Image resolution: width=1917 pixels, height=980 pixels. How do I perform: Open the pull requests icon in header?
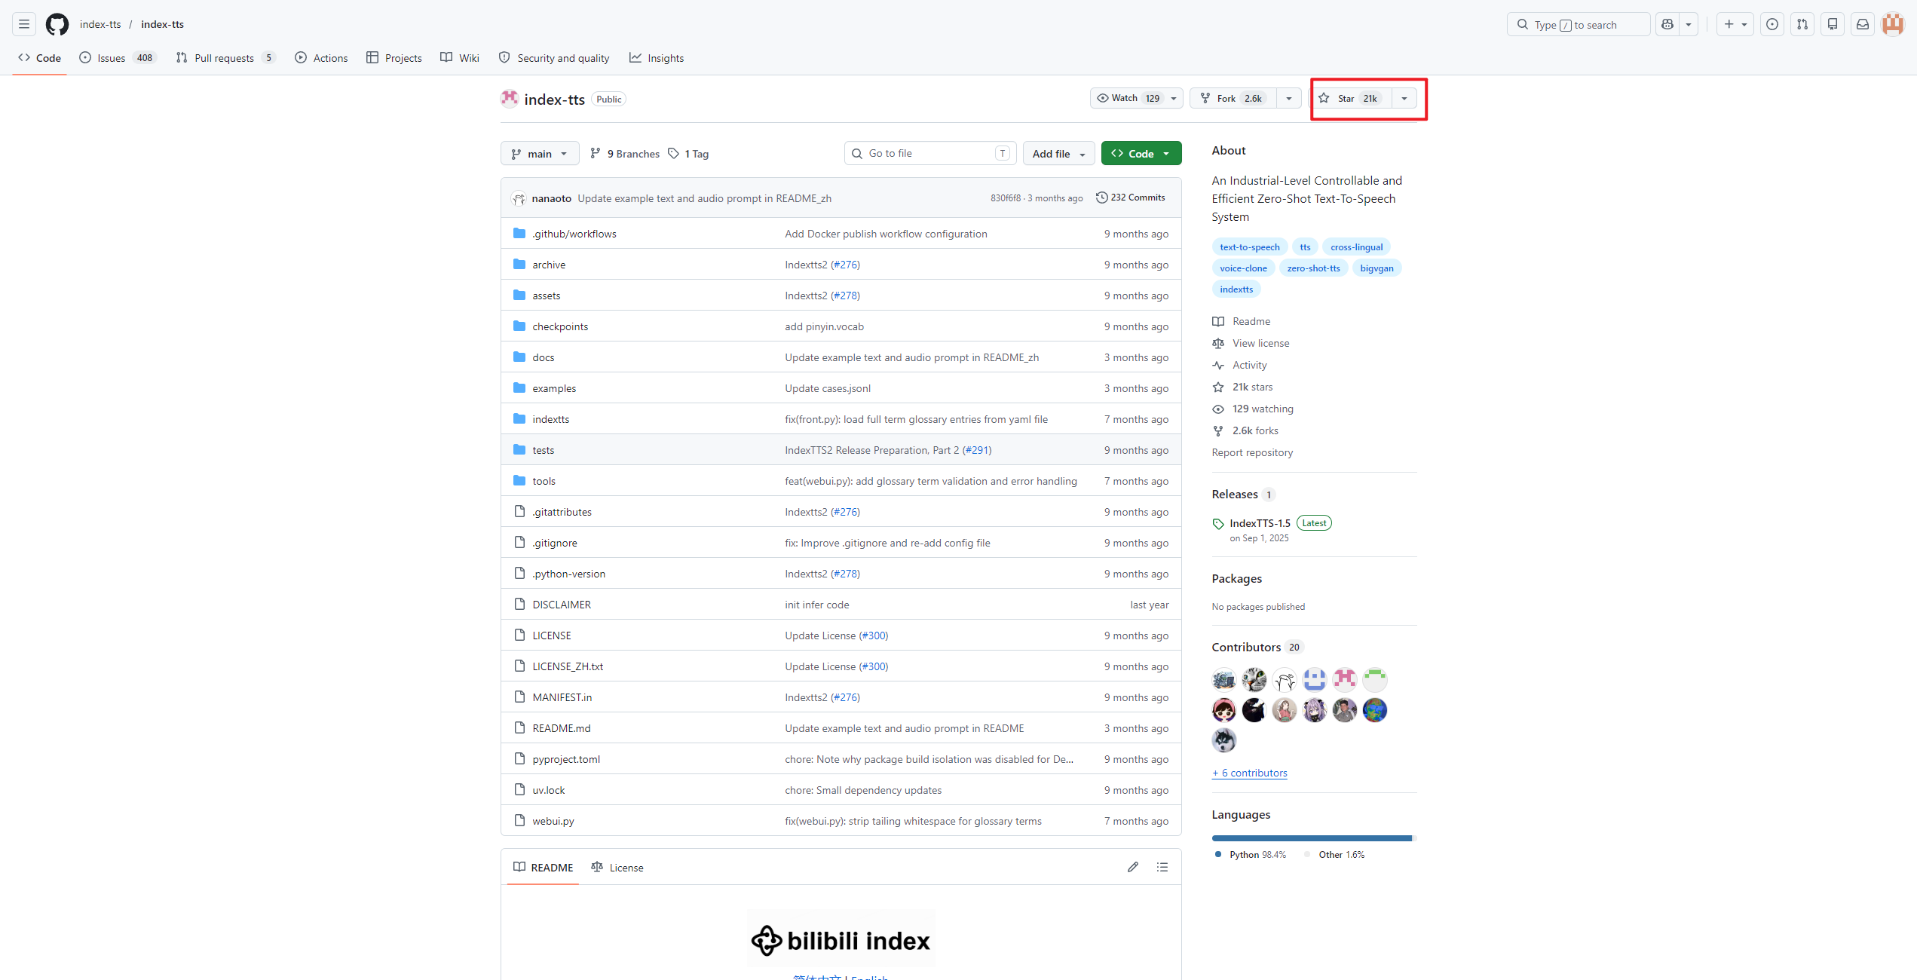[1802, 24]
